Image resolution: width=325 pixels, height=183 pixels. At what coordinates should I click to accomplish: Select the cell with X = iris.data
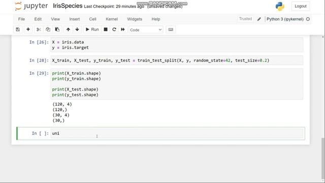[x=177, y=45]
